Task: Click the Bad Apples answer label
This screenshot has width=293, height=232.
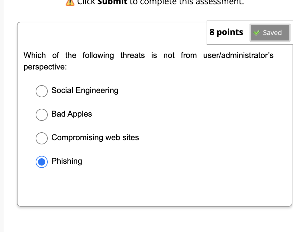Action: click(x=72, y=114)
